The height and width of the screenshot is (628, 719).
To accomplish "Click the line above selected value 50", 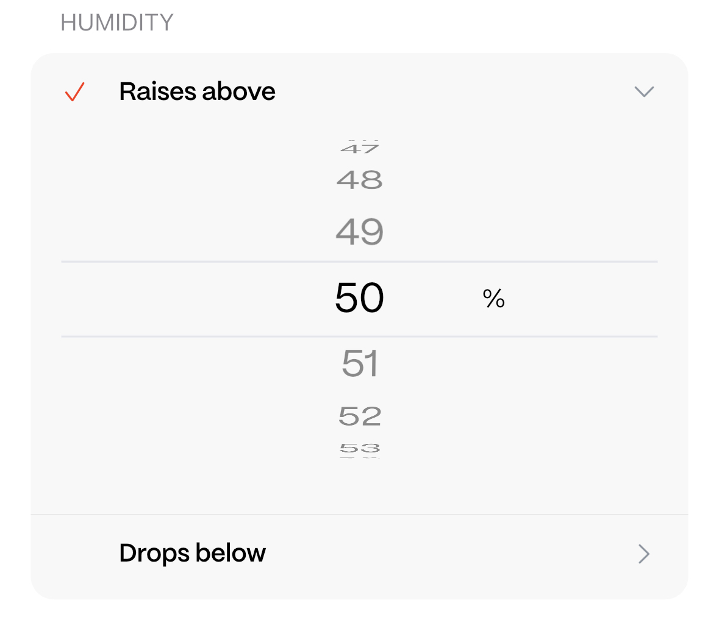I will 360,262.
